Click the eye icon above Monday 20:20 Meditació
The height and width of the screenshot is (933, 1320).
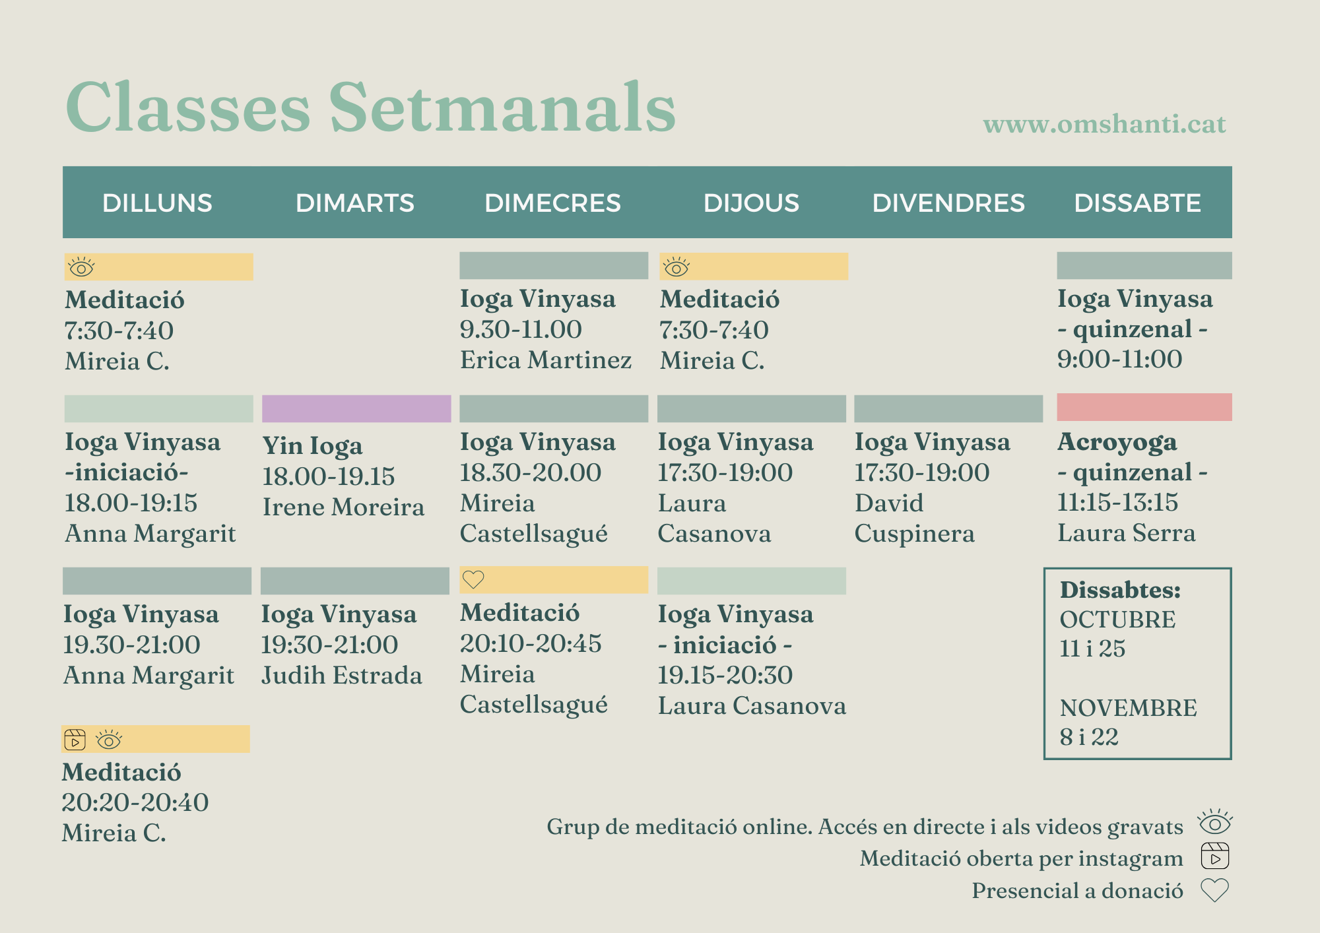109,740
